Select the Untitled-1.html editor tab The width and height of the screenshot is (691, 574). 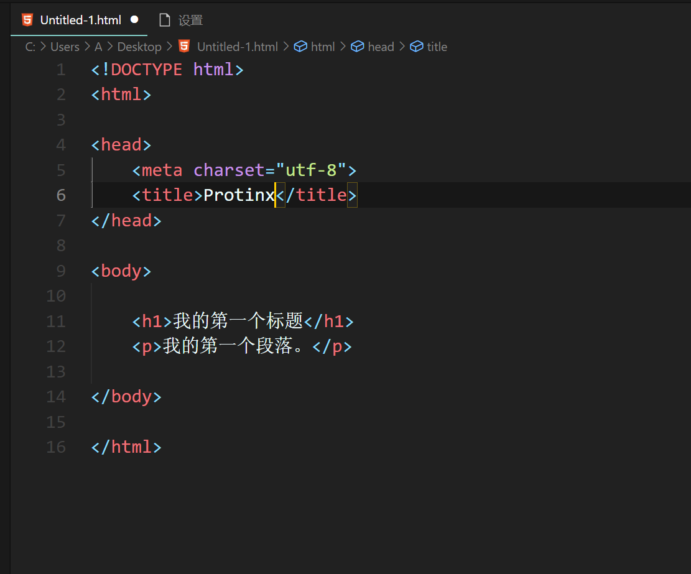80,19
